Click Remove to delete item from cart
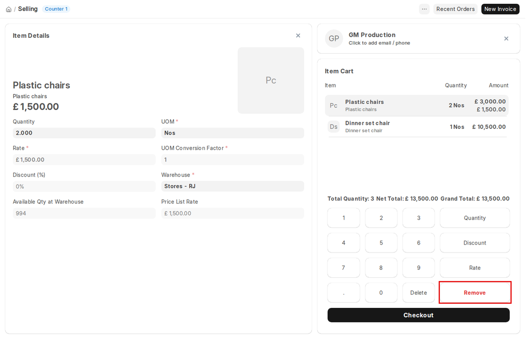 coord(475,293)
